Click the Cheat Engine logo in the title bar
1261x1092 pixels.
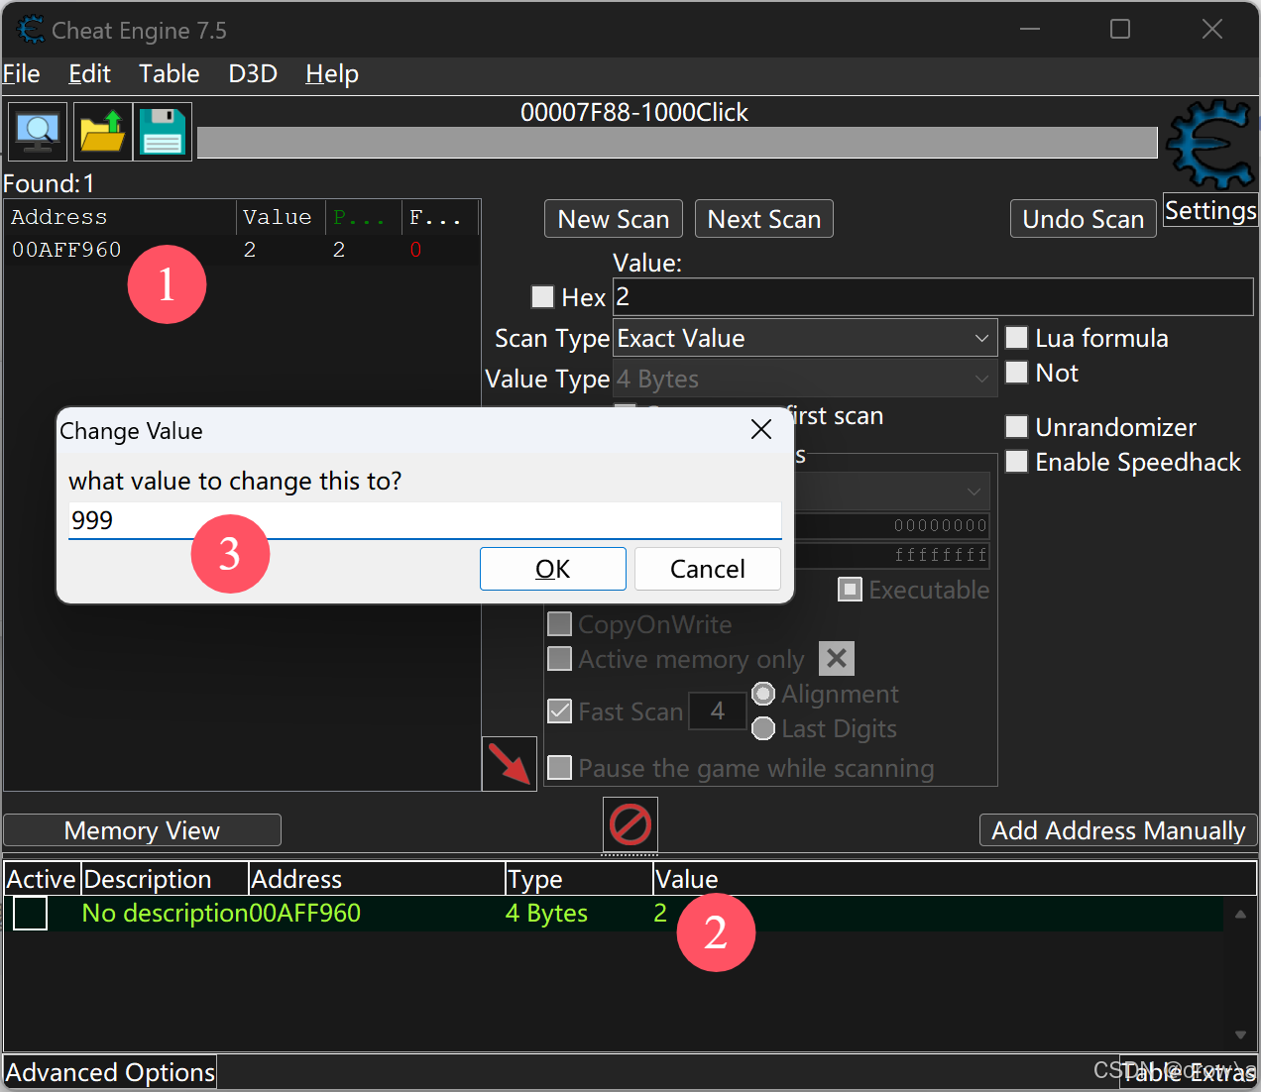click(30, 29)
